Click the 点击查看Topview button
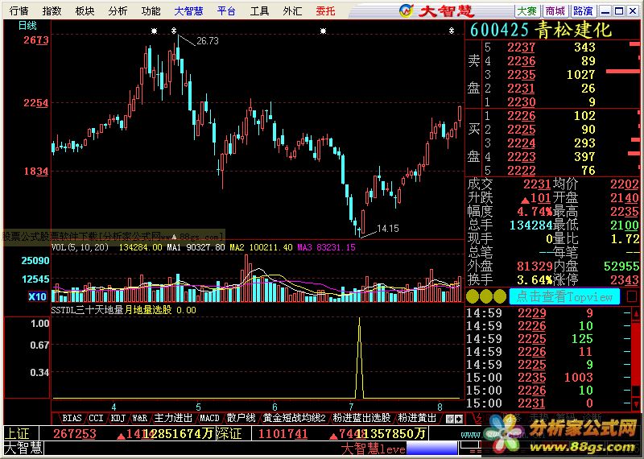 564,296
